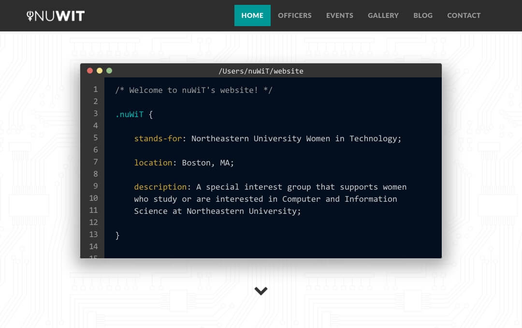Navigate to the EVENTS section
Image resolution: width=522 pixels, height=328 pixels.
[x=340, y=15]
